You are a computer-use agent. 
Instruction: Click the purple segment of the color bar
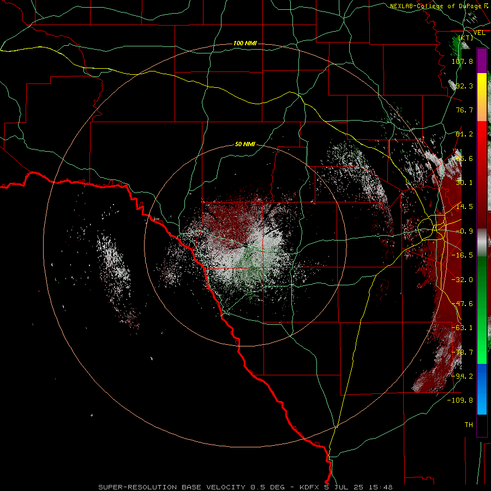pyautogui.click(x=482, y=61)
